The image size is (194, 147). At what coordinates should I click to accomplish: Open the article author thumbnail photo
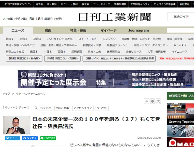(x=17, y=125)
